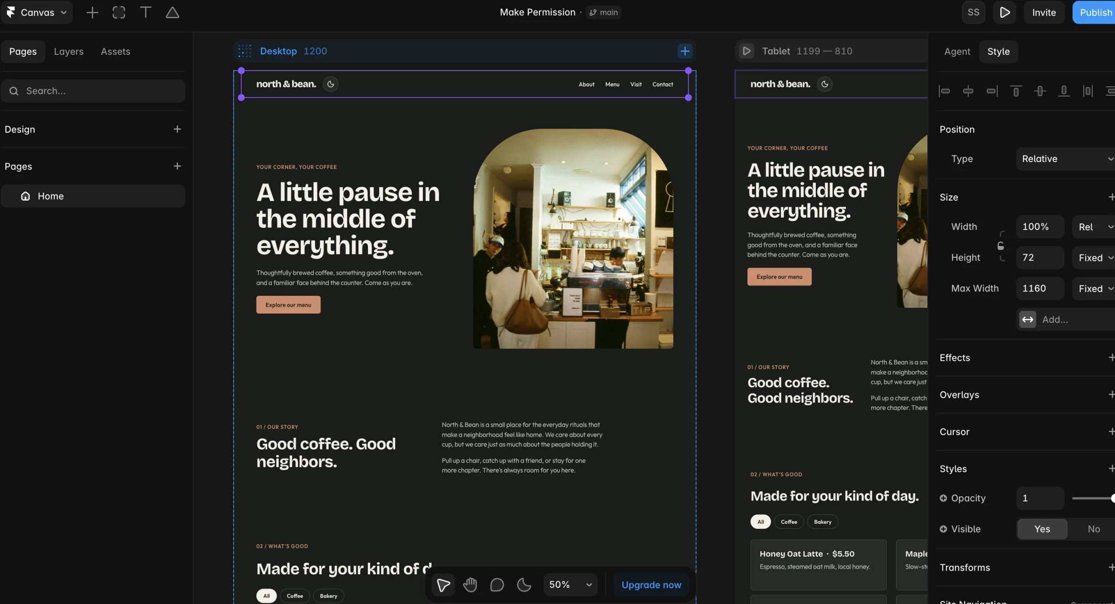Screen dimensions: 1115x604
Task: Open the Position Type Relative dropdown
Action: click(x=1066, y=159)
